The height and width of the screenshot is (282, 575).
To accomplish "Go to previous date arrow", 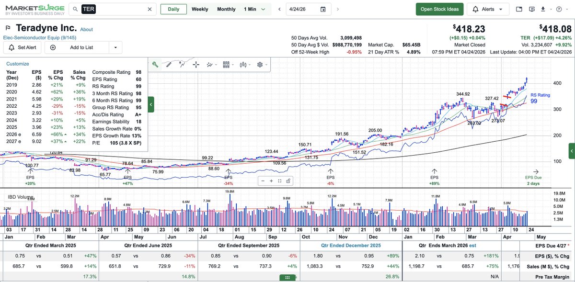I will pyautogui.click(x=279, y=9).
